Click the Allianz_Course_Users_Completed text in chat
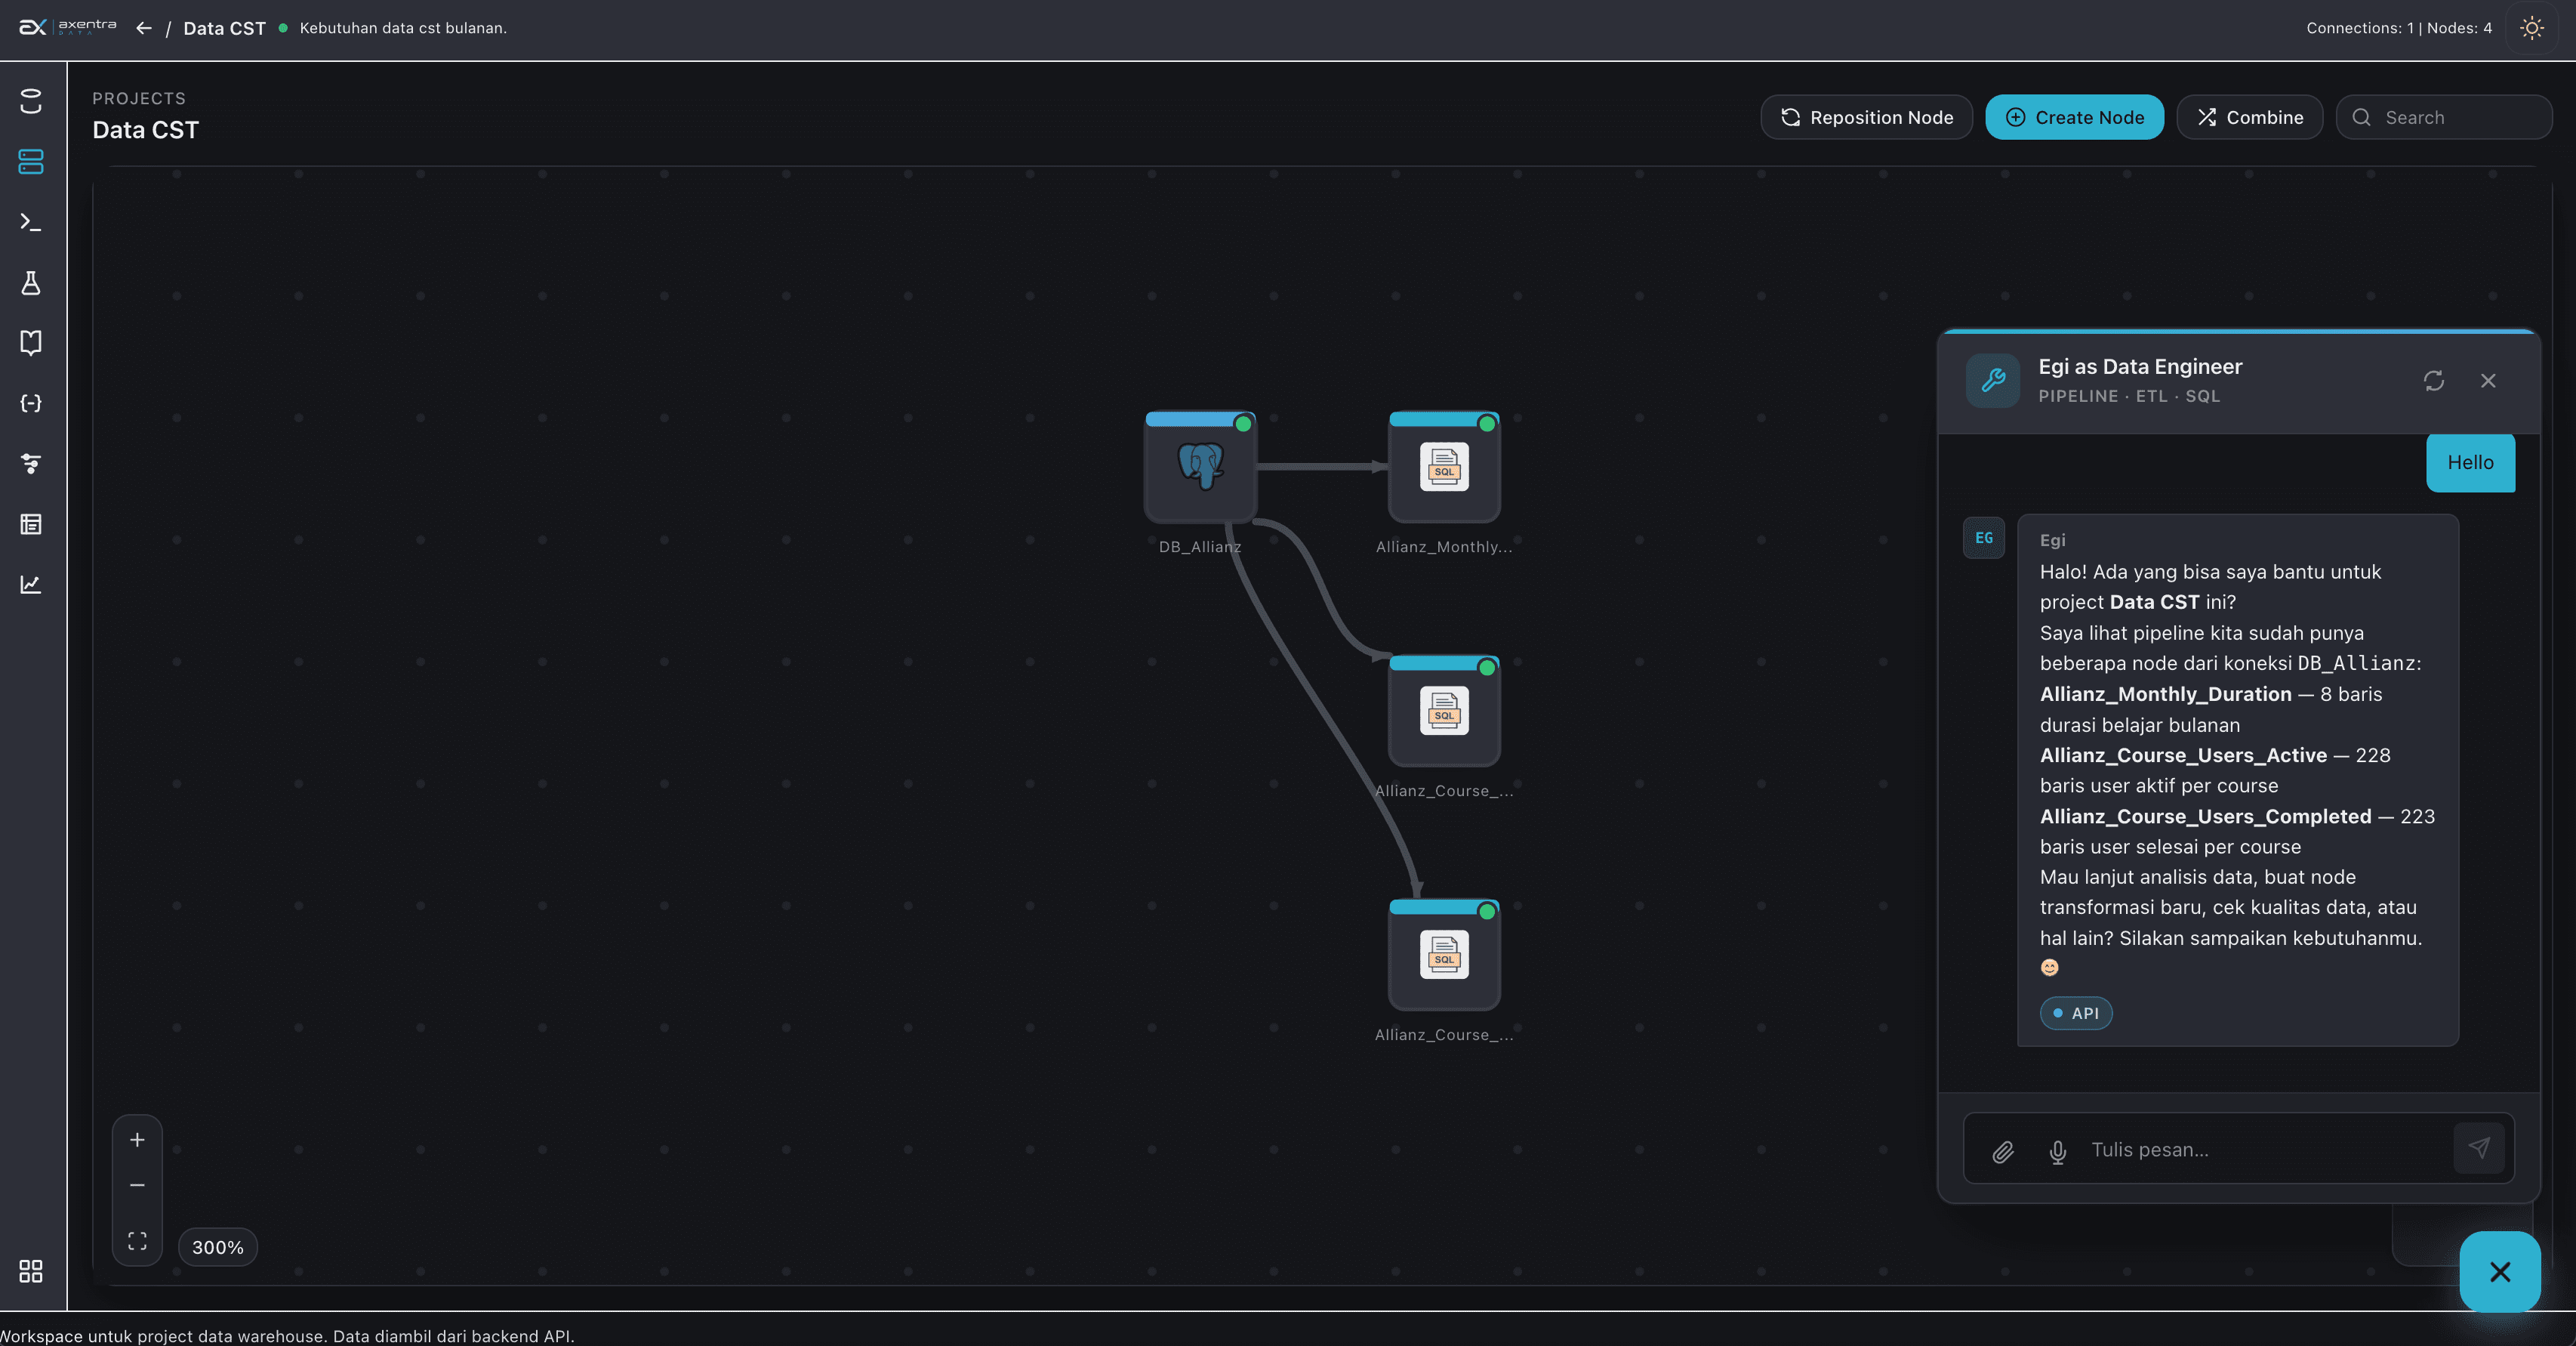Viewport: 2576px width, 1346px height. (2205, 816)
